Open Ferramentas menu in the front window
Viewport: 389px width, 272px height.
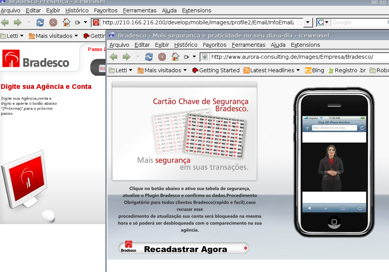(249, 45)
